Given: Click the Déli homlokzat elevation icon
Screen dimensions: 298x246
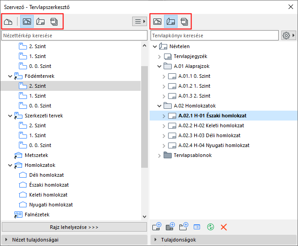Looking at the screenshot, I should pyautogui.click(x=23, y=175).
